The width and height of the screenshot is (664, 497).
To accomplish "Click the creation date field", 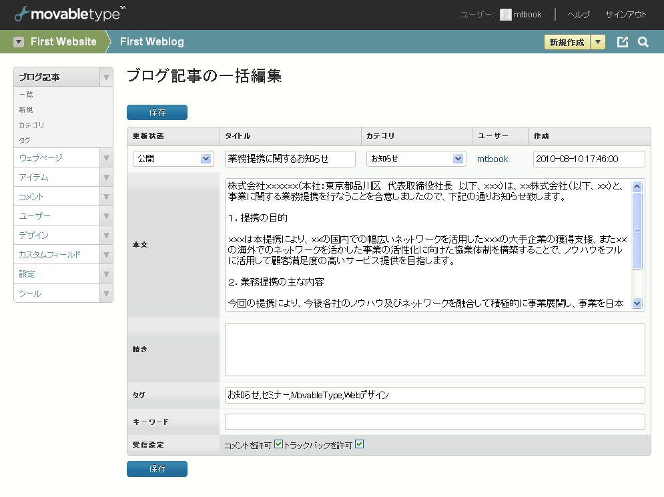I will click(589, 159).
